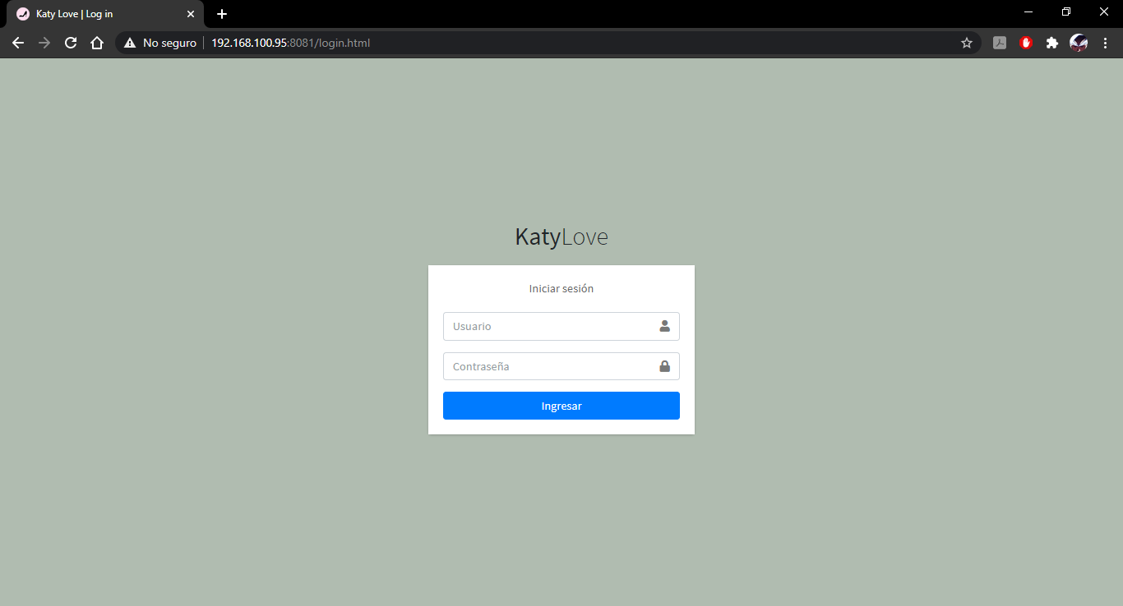This screenshot has height=606, width=1123.
Task: Go to the browser home page icon
Action: coord(97,43)
